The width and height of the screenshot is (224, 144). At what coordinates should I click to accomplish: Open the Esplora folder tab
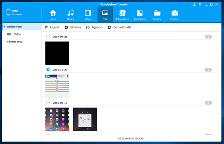pyautogui.click(x=157, y=15)
